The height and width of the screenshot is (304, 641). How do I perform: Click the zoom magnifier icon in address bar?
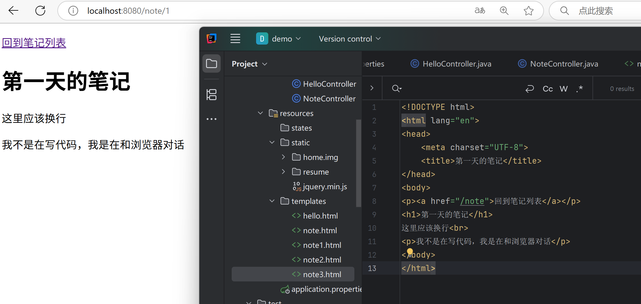tap(504, 11)
